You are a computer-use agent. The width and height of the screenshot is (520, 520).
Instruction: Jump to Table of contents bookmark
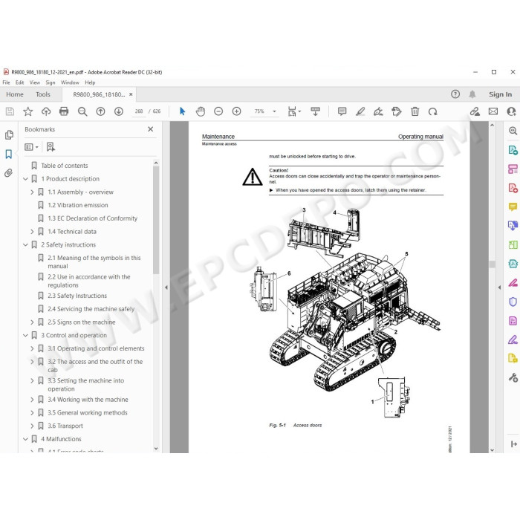[65, 166]
